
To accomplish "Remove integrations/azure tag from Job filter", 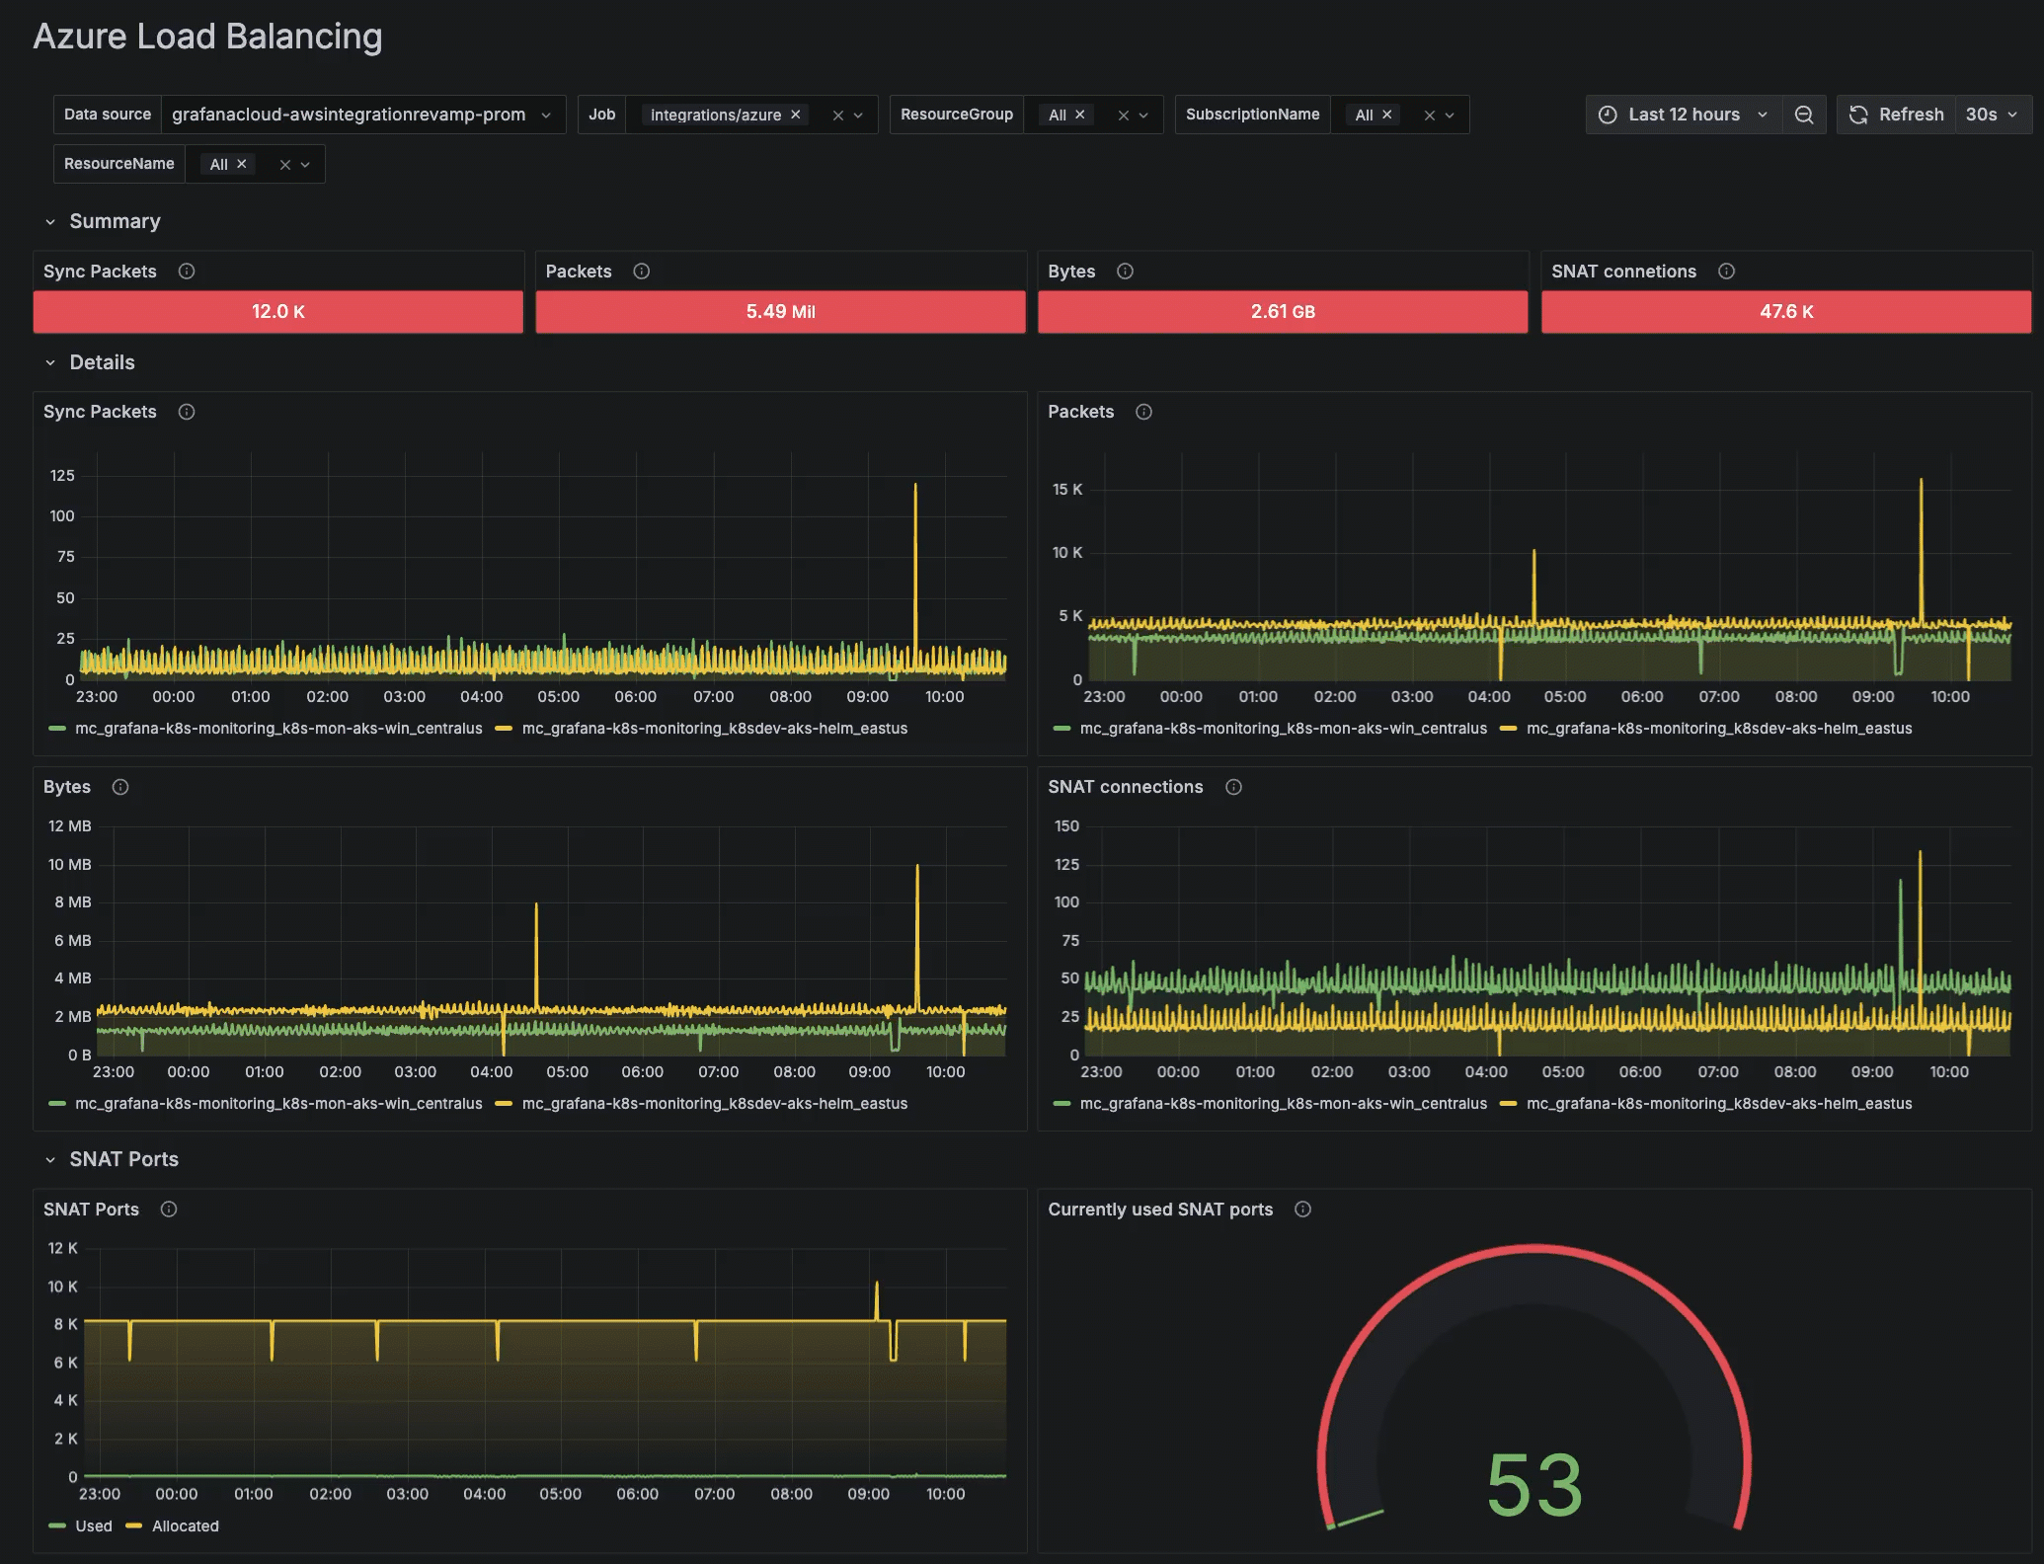I will [x=795, y=115].
